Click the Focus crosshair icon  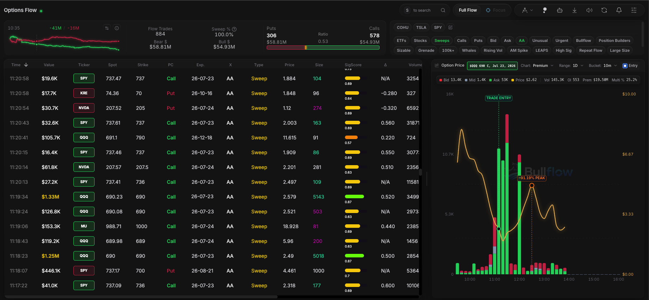pyautogui.click(x=488, y=10)
